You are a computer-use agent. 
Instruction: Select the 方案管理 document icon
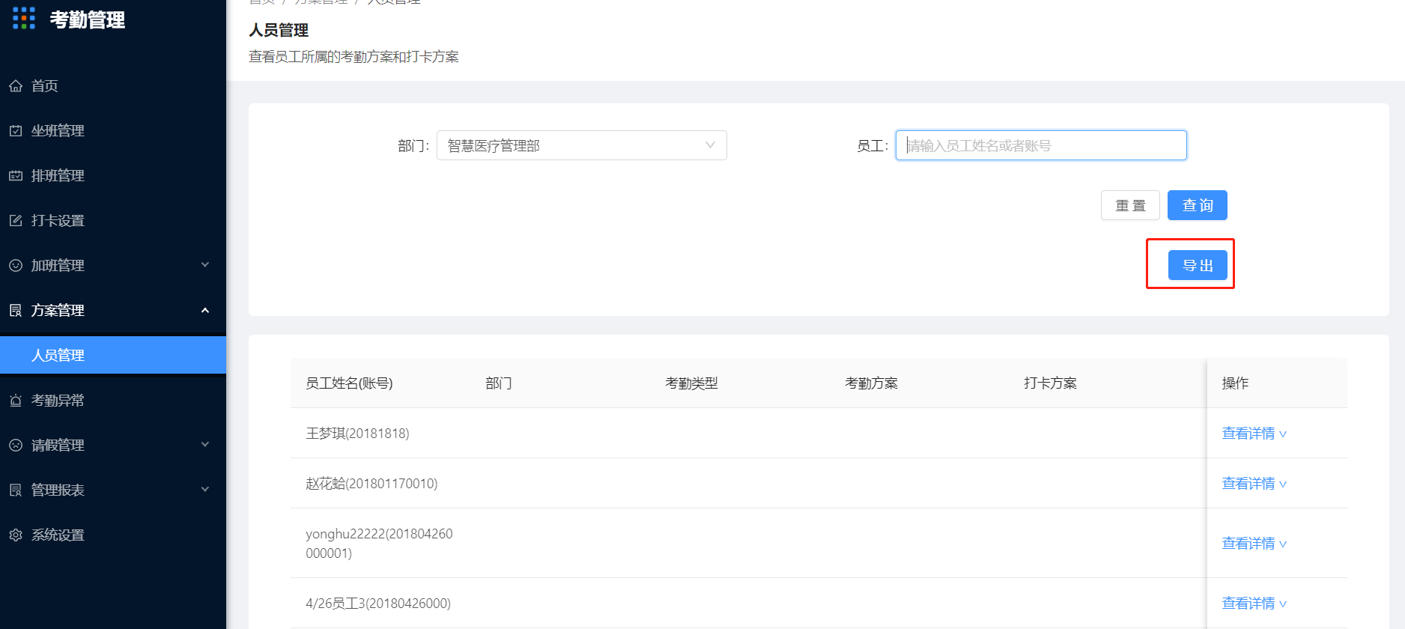pyautogui.click(x=16, y=311)
